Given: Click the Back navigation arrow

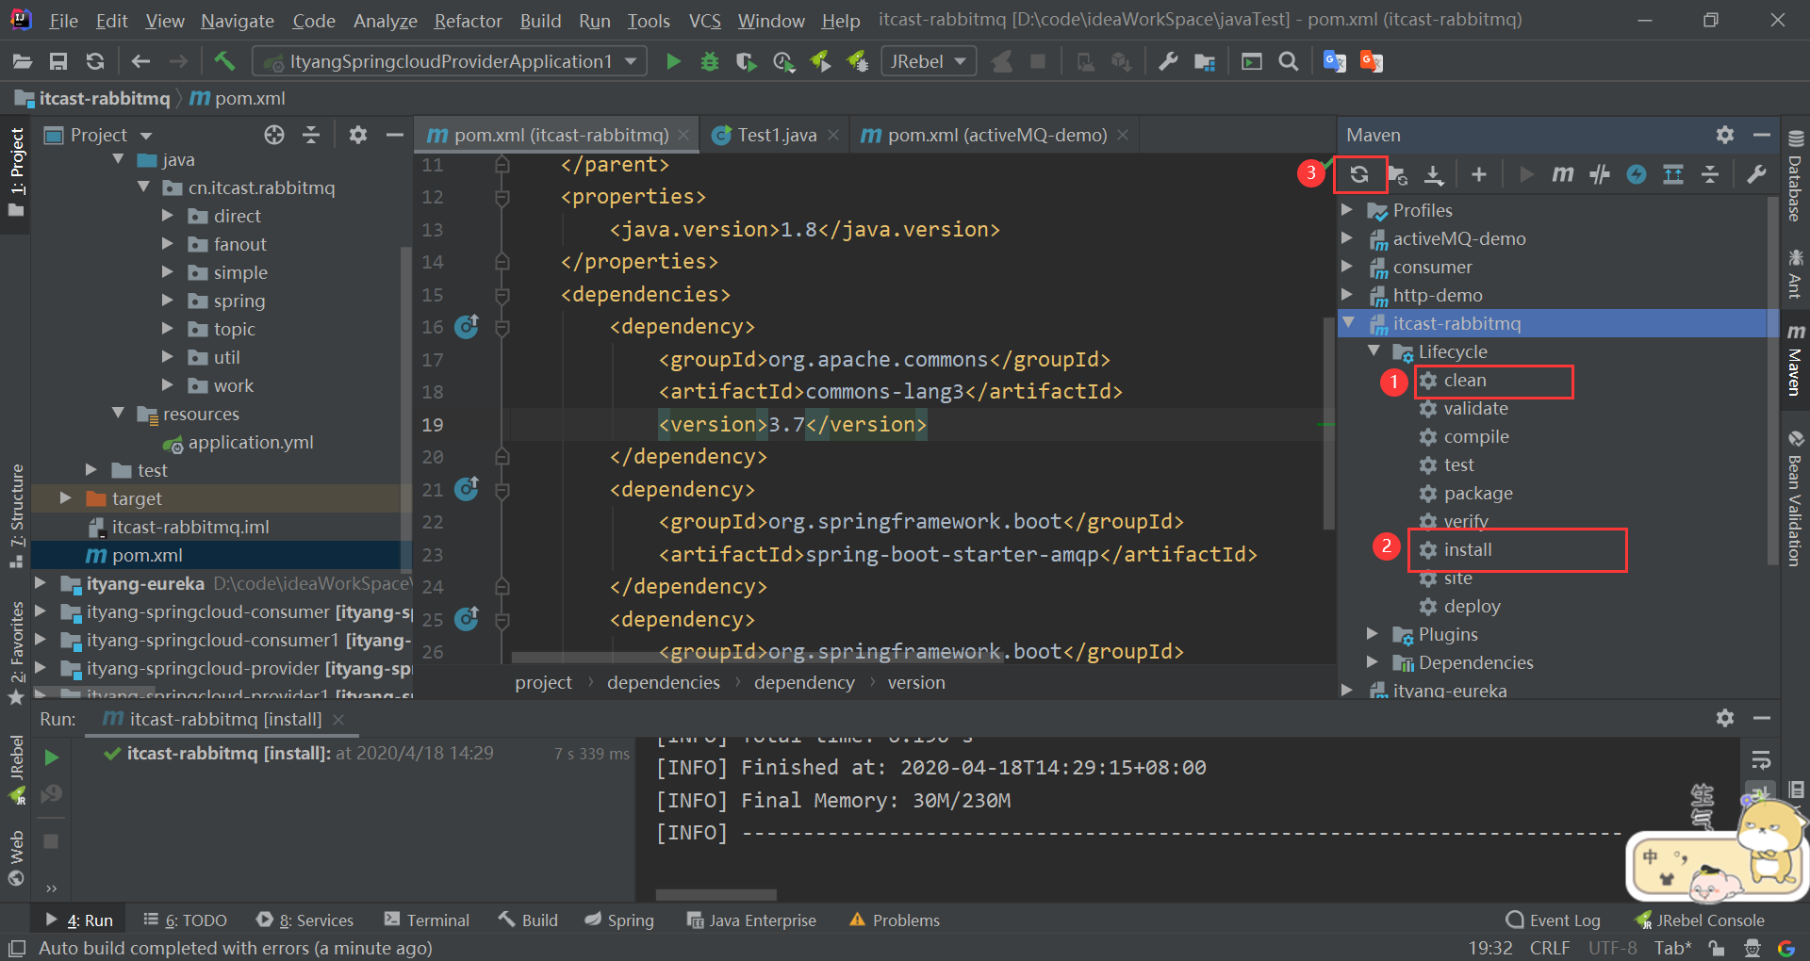Looking at the screenshot, I should (140, 62).
